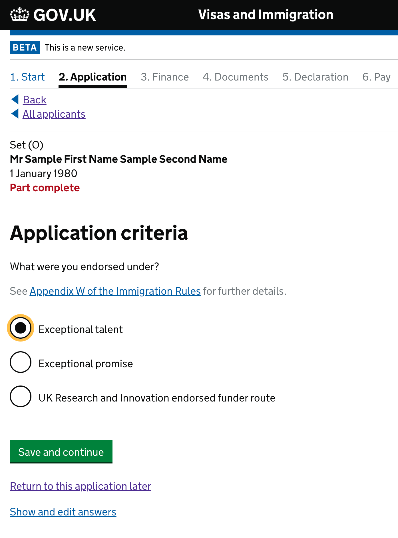Switch to the Pay tab
This screenshot has width=398, height=538.
(x=377, y=77)
